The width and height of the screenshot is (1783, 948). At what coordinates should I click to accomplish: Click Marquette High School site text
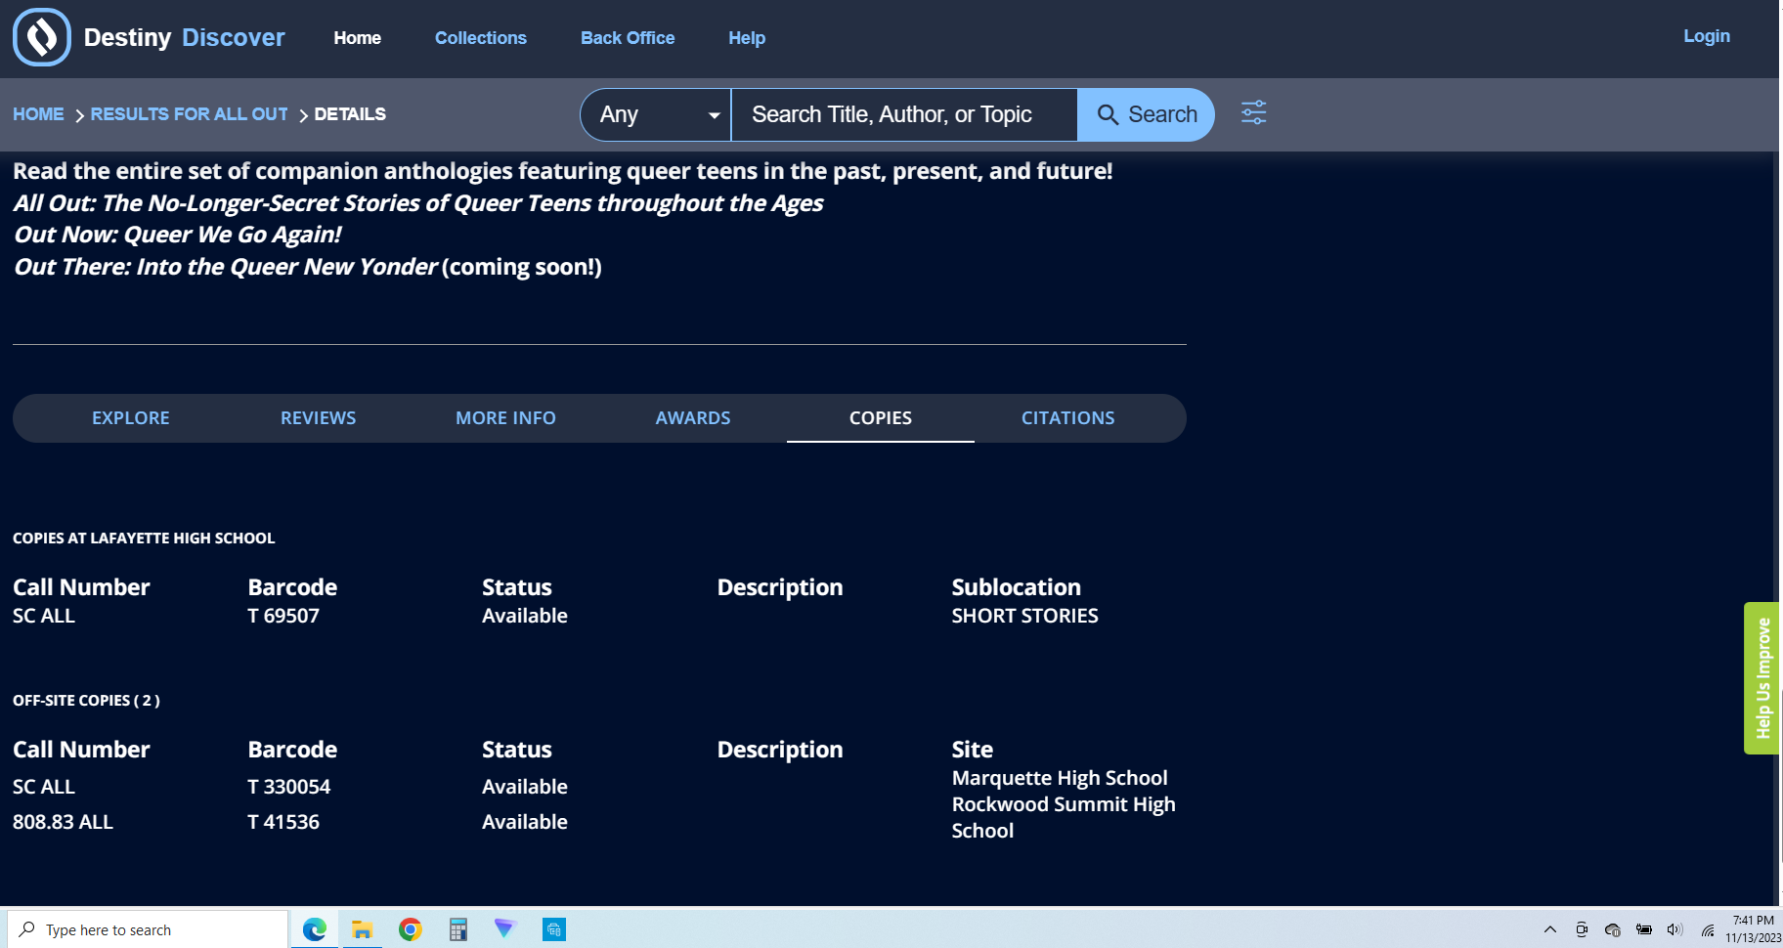point(1060,778)
